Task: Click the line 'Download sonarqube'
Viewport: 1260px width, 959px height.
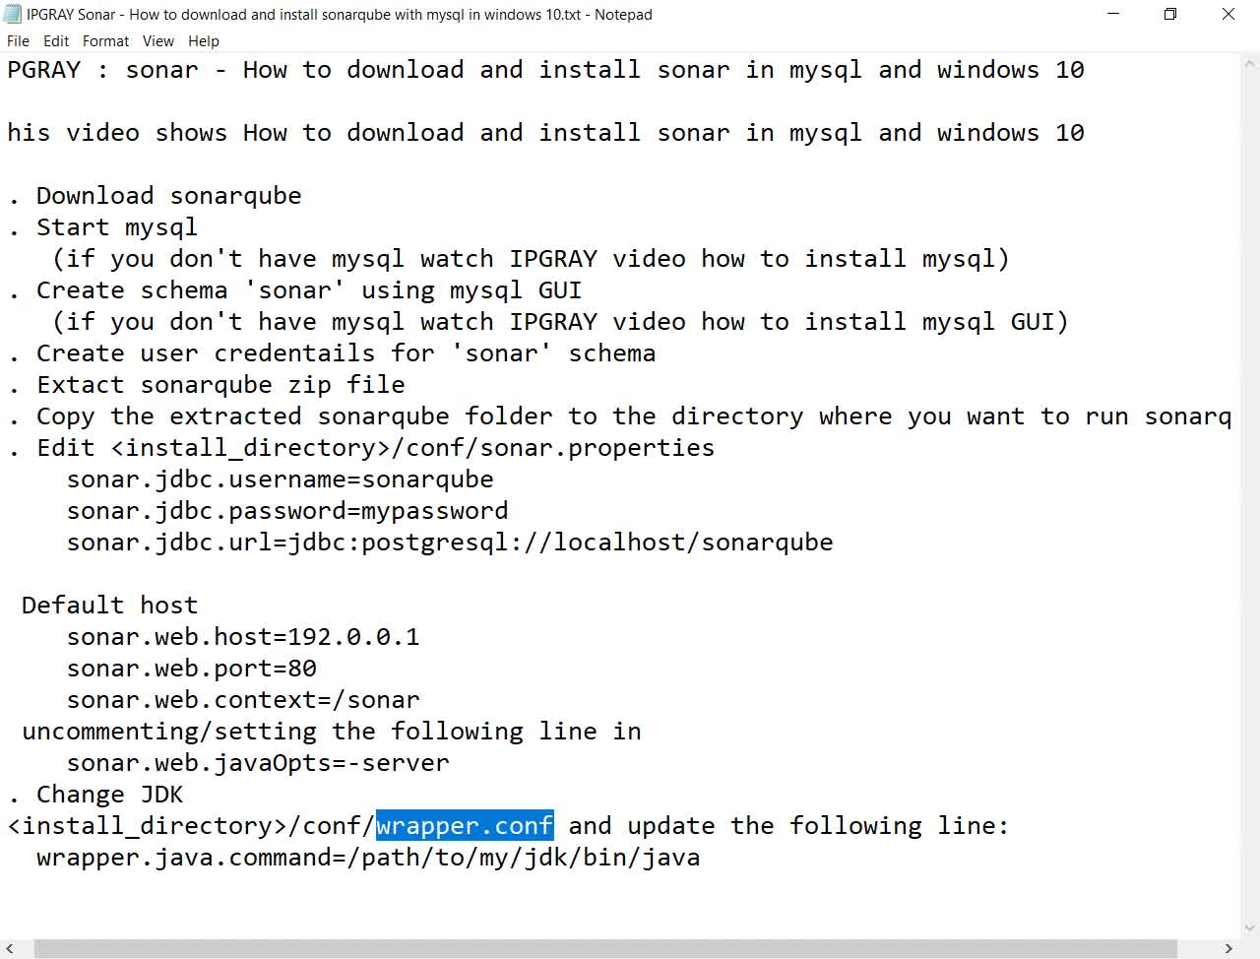Action: pyautogui.click(x=156, y=196)
